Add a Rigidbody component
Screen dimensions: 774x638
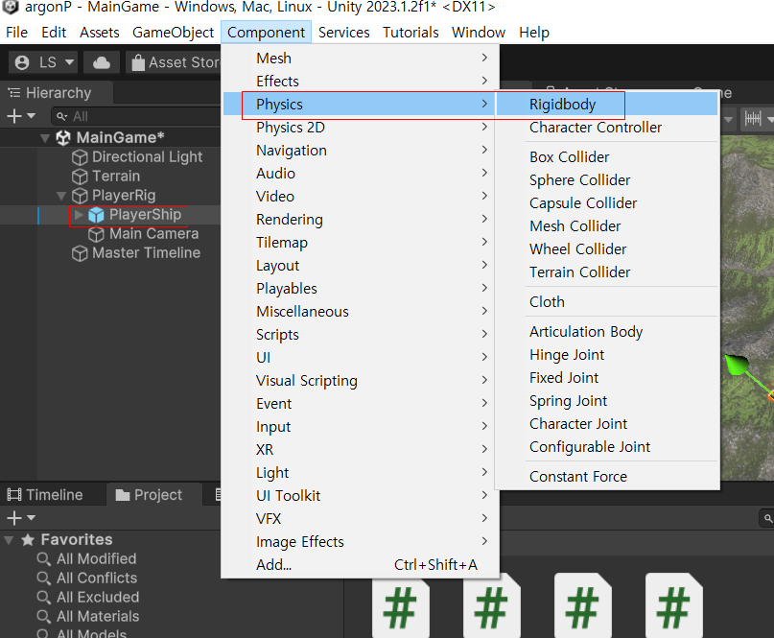(607, 105)
